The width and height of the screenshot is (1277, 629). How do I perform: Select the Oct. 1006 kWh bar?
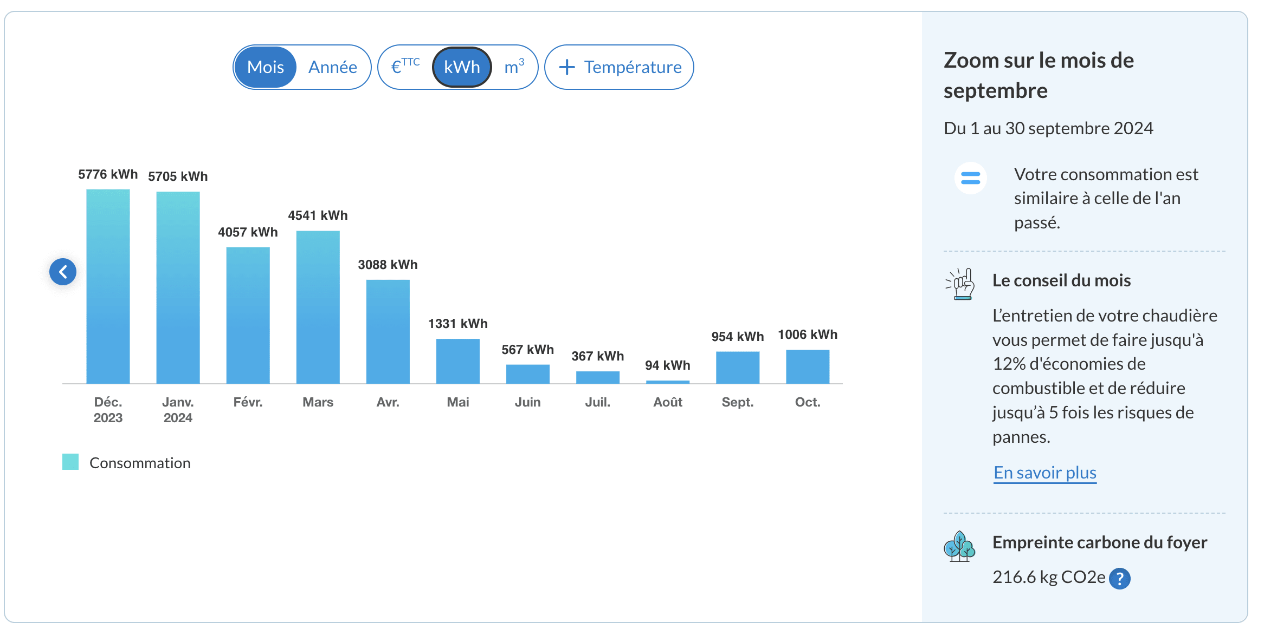[x=807, y=366]
